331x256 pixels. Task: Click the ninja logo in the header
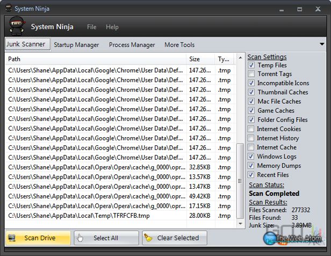click(17, 26)
